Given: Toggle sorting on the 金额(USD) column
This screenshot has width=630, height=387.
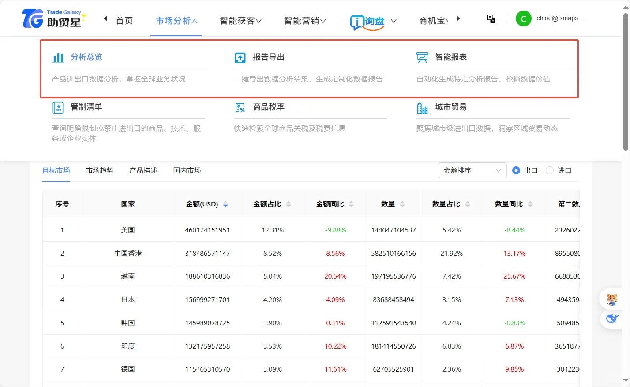Looking at the screenshot, I should tap(225, 204).
